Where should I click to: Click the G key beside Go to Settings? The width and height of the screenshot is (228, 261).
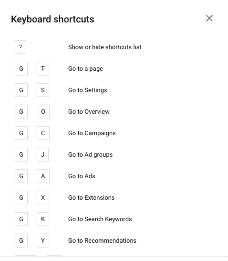pyautogui.click(x=21, y=90)
